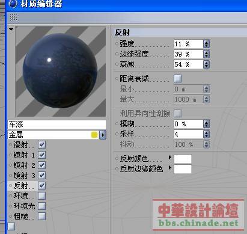Edit the material name field 车漆
The height and width of the screenshot is (234, 247).
point(57,125)
